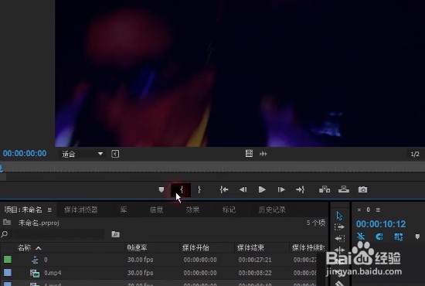The width and height of the screenshot is (425, 286).
Task: Click the Mark Out button
Action: click(x=199, y=189)
